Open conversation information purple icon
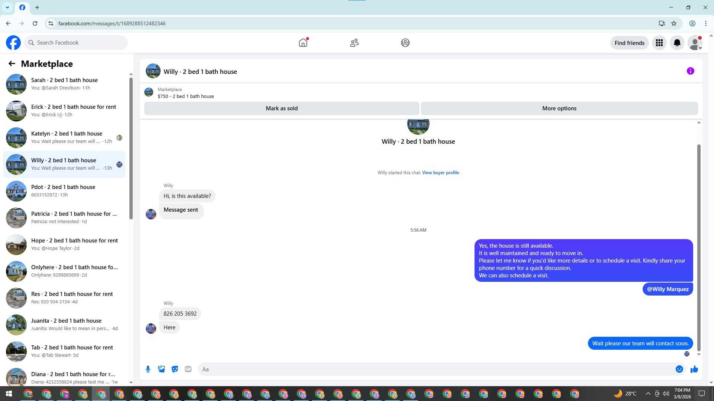The width and height of the screenshot is (714, 401). (690, 71)
